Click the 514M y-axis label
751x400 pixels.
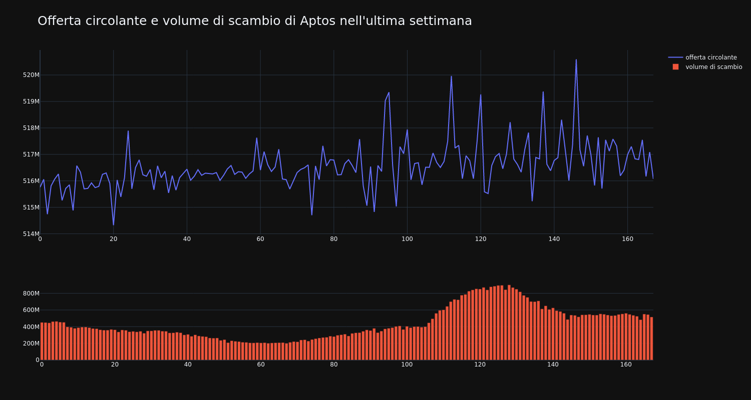[31, 234]
